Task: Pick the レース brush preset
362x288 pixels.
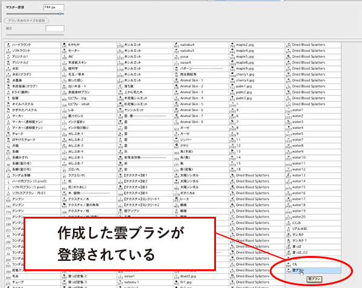Action: click(201, 199)
